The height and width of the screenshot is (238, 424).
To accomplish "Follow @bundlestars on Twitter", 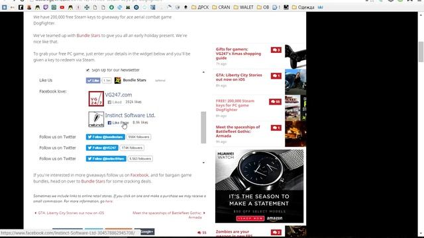I will pos(105,137).
